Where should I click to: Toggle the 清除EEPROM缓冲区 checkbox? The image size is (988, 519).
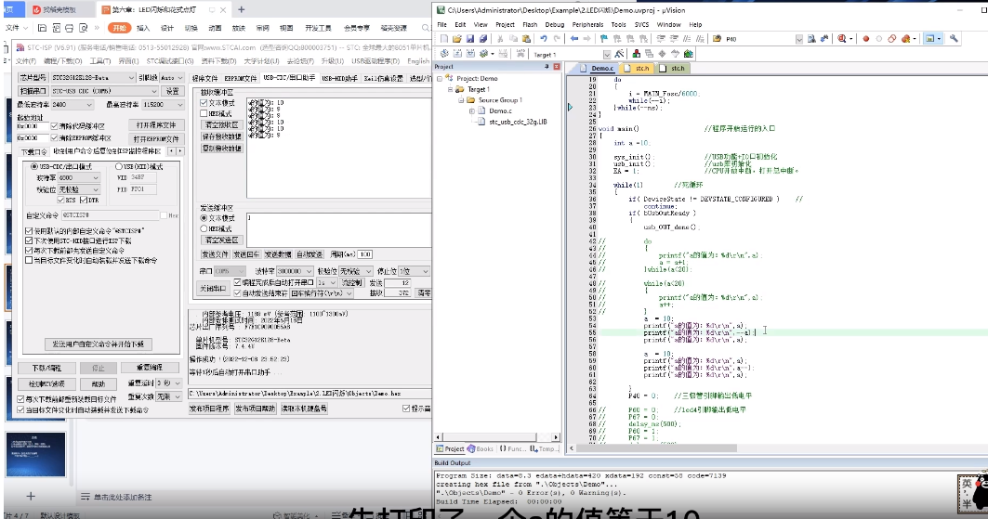[54, 137]
